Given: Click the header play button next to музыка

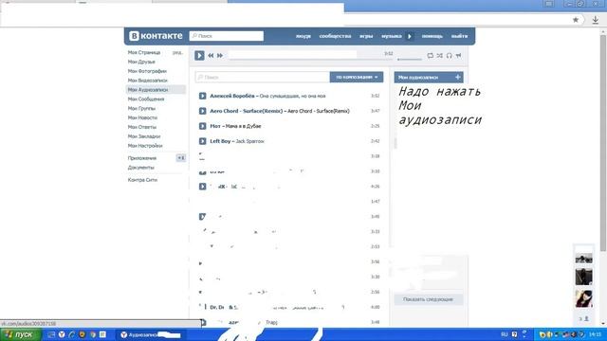Looking at the screenshot, I should point(410,36).
